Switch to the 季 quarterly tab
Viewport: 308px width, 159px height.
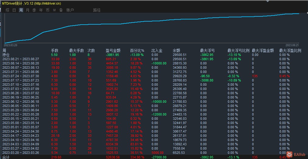click(34, 10)
